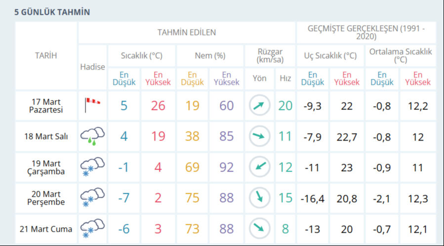Click the wind speed 20 for 17 Mart

[x=285, y=106]
